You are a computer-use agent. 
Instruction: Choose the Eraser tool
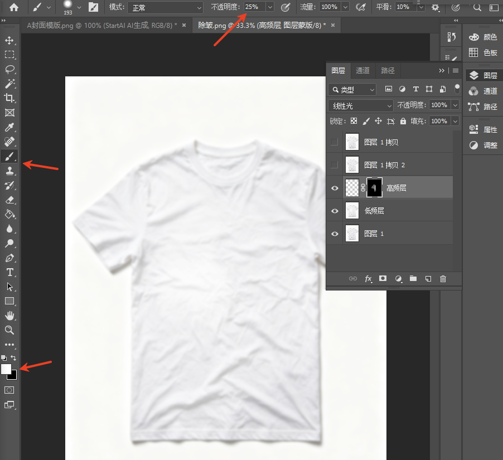point(9,200)
